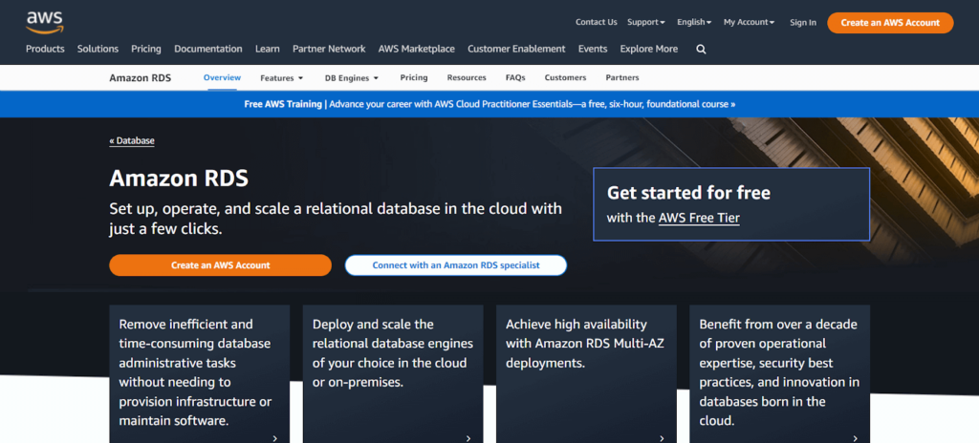Open the AWS Marketplace menu item
979x443 pixels.
[x=416, y=49]
